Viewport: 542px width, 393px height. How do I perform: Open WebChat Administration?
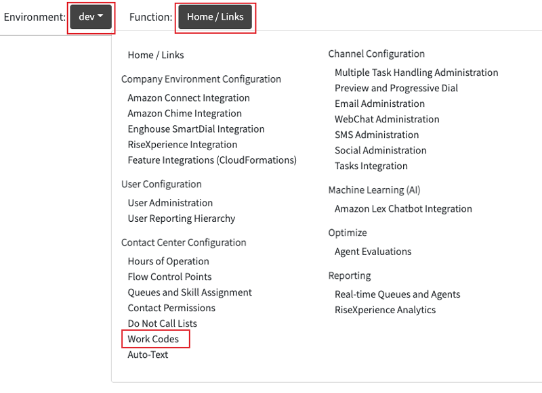[387, 119]
